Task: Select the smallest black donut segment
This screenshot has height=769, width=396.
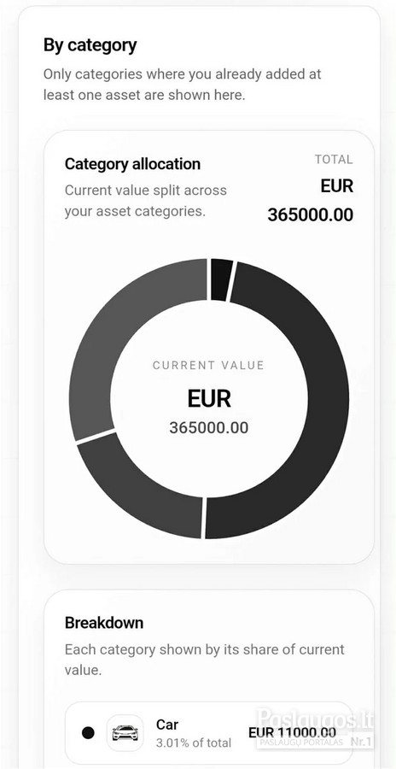Action: point(221,279)
